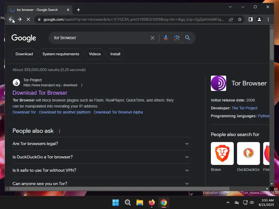The image size is (279, 209).
Task: Open the People also ask options menu
Action: (x=60, y=131)
